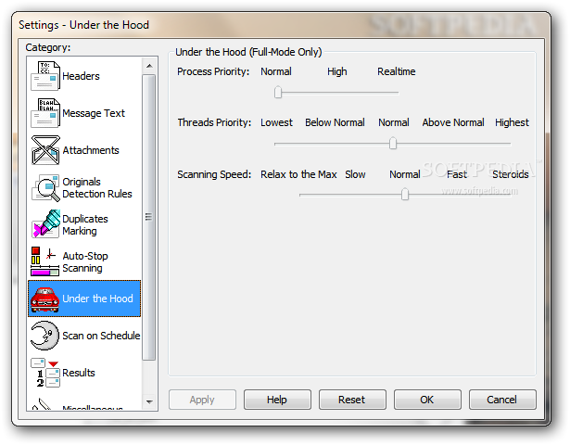Go to Attachments category label
The height and width of the screenshot is (445, 570).
pos(91,150)
